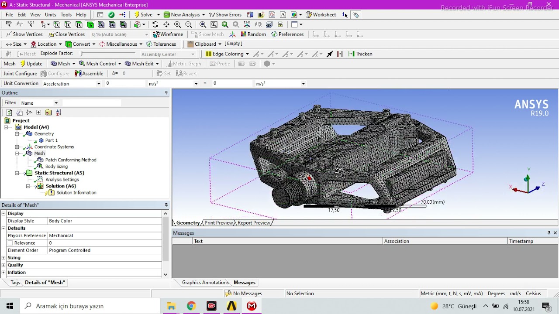Image resolution: width=559 pixels, height=314 pixels.
Task: Toggle Show Vertices
Action: 24,34
